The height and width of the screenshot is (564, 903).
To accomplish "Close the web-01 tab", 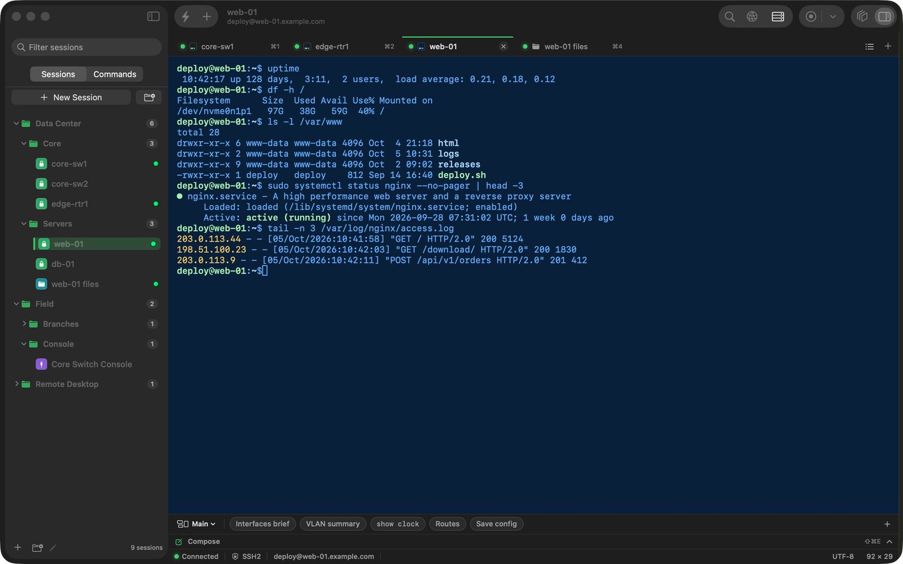I will click(503, 47).
